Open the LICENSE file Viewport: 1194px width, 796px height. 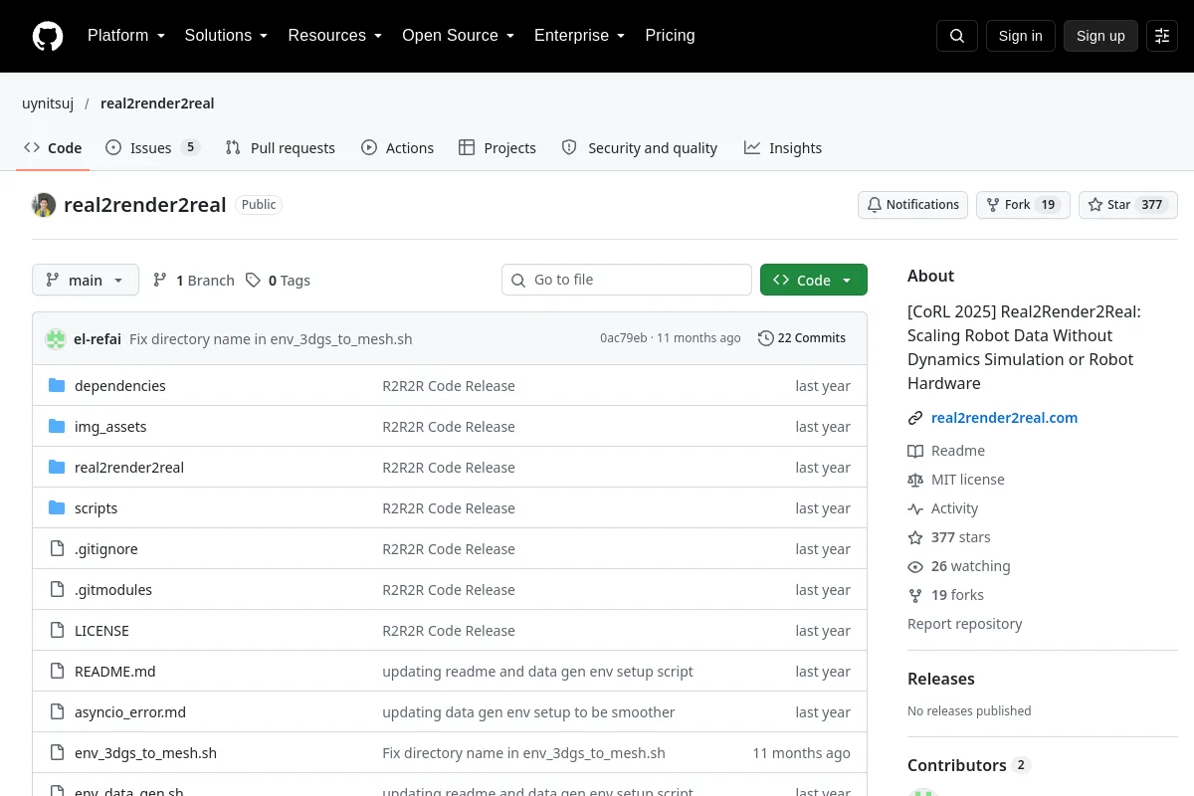[x=101, y=631]
